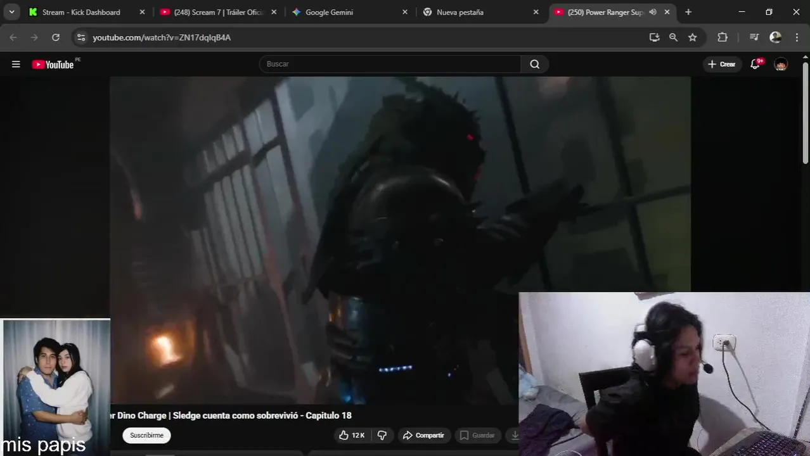Open a new browser tab

tap(688, 12)
